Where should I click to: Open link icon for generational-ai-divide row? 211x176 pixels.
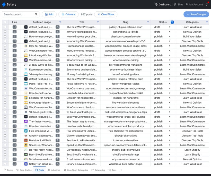(x=14, y=32)
